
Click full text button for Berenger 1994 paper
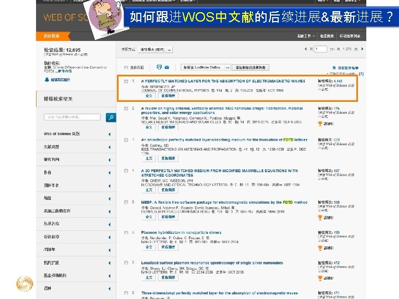pos(149,96)
